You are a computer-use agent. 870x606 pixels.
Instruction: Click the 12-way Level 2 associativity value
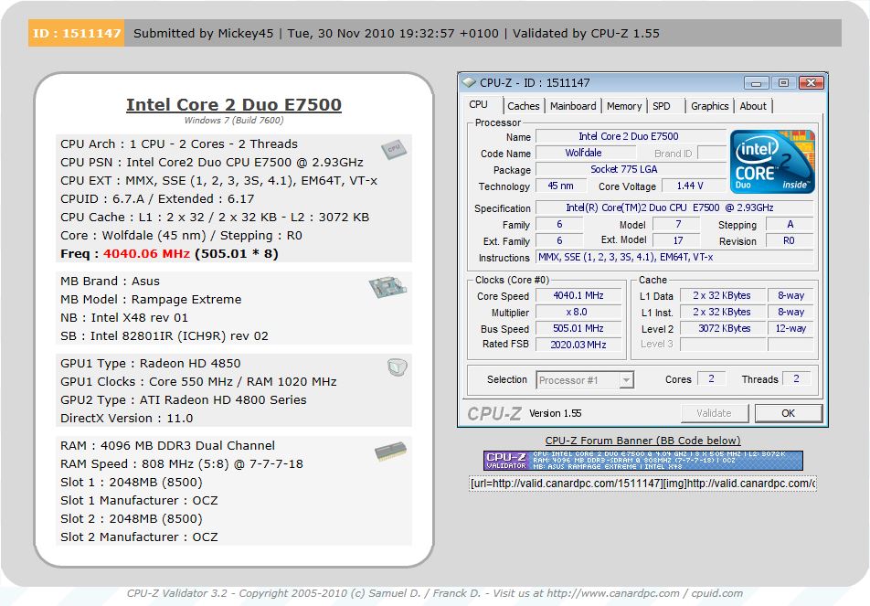[790, 328]
